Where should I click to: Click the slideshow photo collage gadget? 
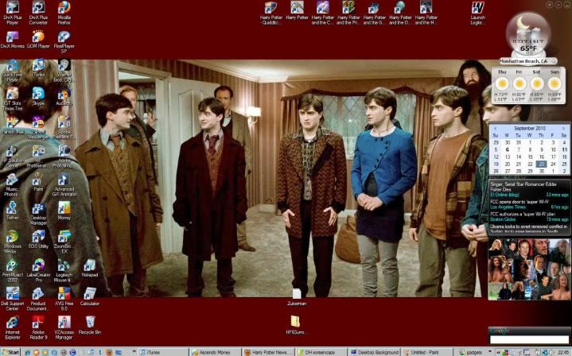(529, 269)
